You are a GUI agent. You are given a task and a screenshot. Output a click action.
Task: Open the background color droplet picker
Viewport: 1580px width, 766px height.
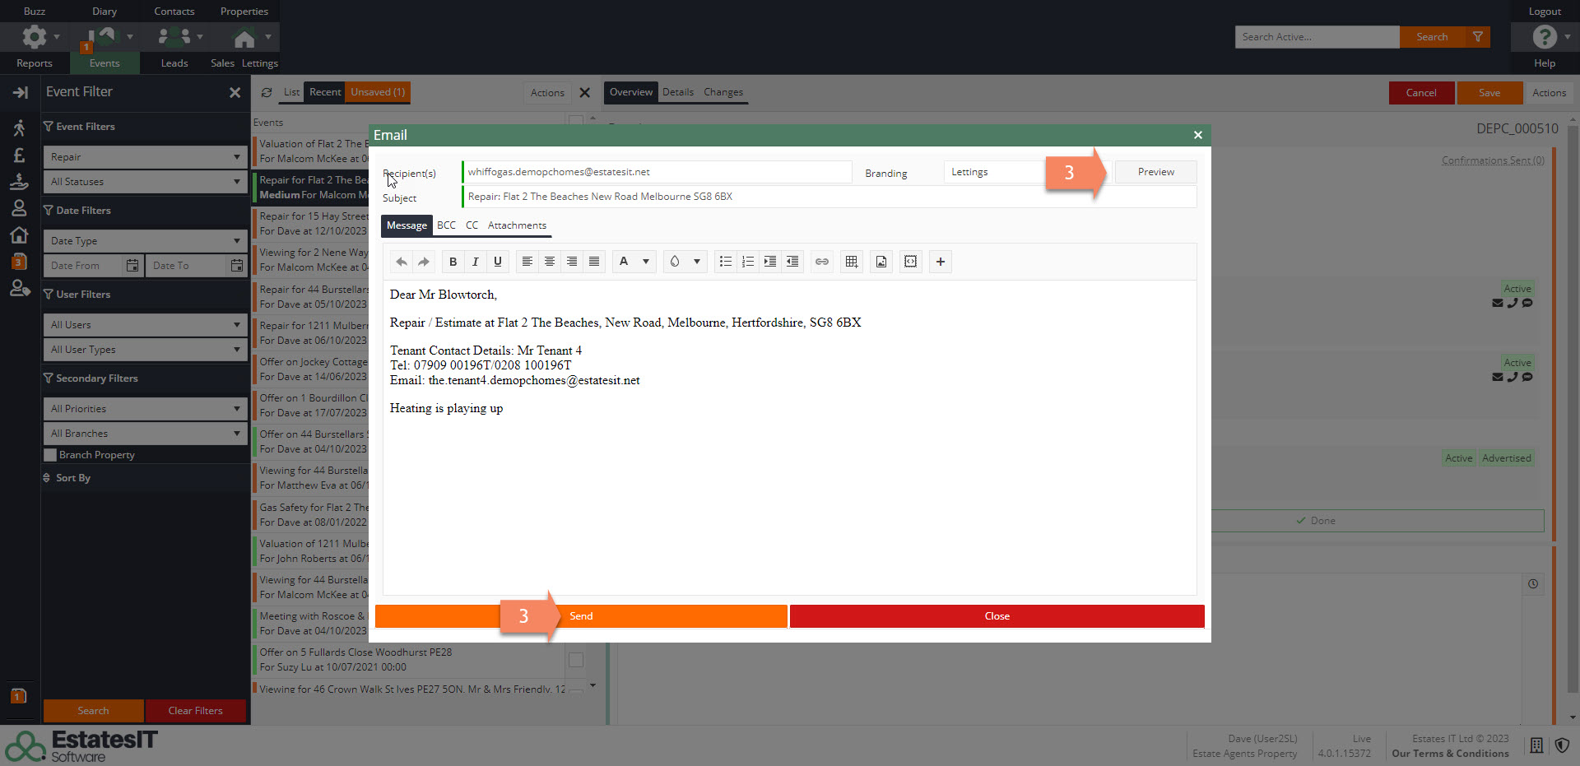point(684,262)
